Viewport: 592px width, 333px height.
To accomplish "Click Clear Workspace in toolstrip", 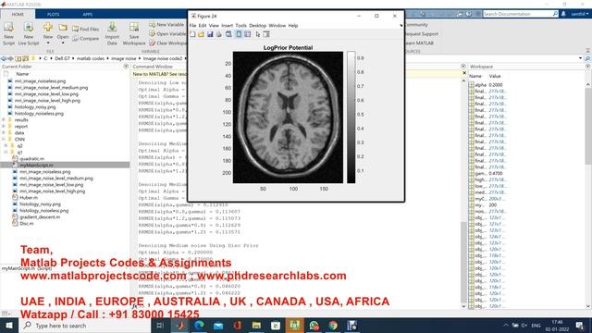I will [x=167, y=43].
